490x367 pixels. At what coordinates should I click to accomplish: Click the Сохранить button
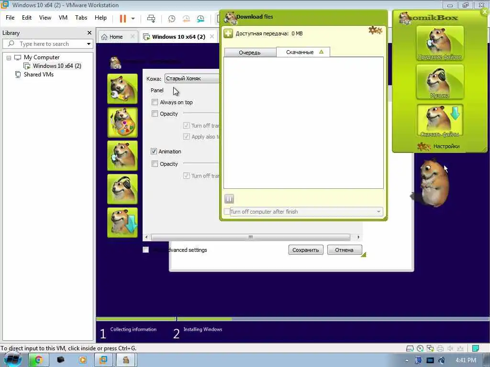(x=306, y=250)
